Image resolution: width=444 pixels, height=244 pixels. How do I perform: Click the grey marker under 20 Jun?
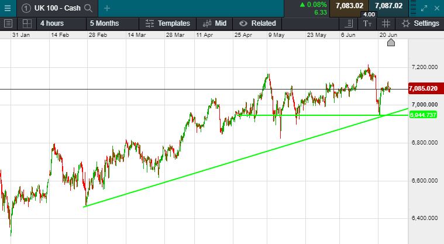point(391,43)
